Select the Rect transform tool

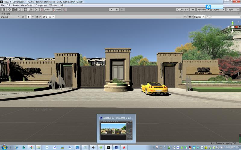pyautogui.click(x=25, y=10)
